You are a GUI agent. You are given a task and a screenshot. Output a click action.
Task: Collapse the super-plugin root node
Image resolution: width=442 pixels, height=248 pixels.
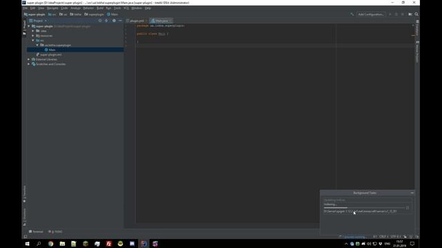(x=29, y=26)
